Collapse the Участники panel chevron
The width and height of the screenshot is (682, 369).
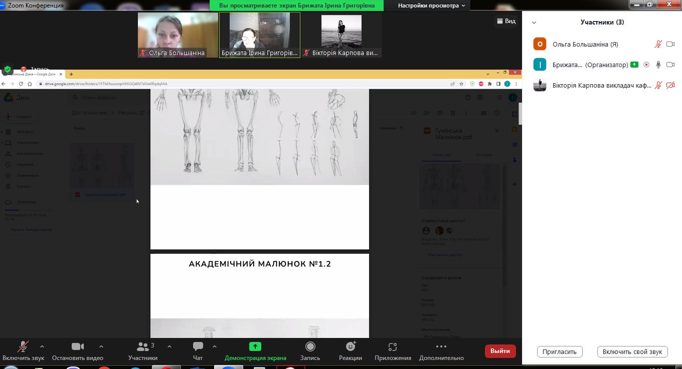coord(534,23)
